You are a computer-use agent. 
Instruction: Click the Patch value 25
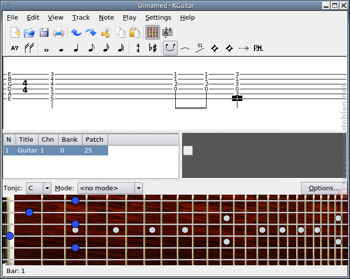88,150
